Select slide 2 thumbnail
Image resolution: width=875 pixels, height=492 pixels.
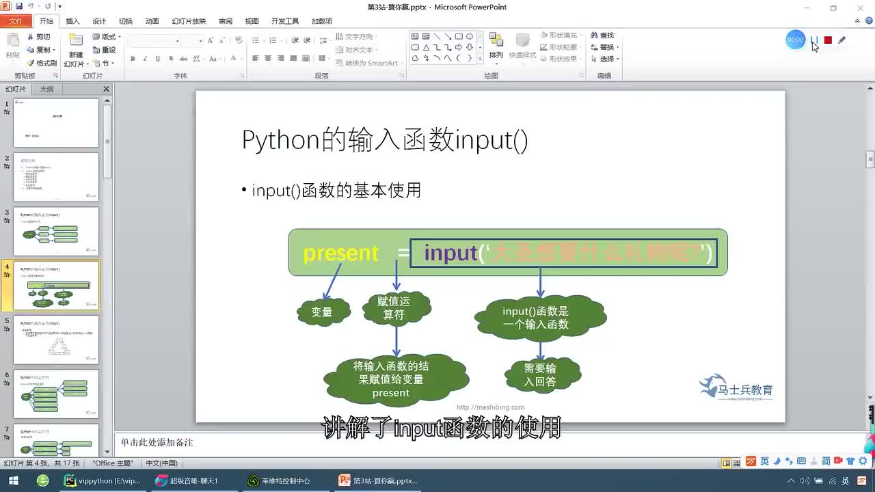coord(56,177)
